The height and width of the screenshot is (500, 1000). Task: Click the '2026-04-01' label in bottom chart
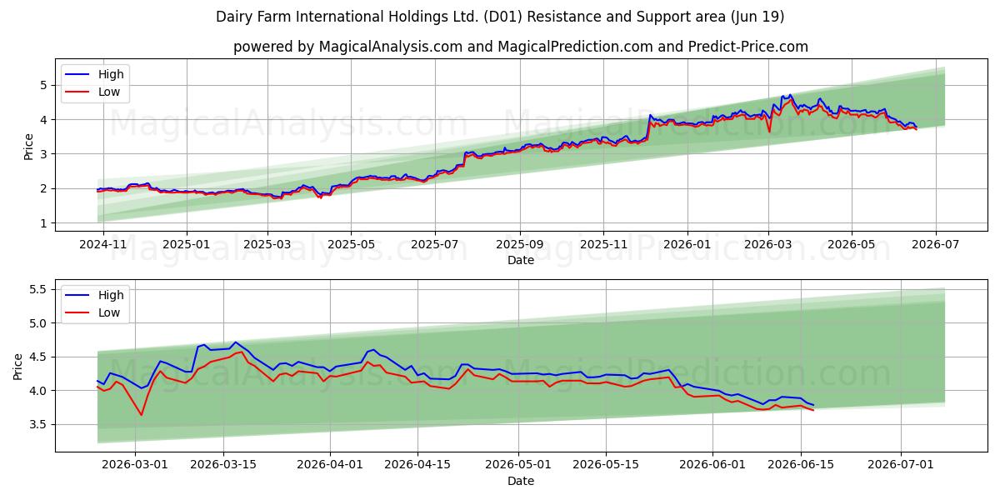coord(330,466)
